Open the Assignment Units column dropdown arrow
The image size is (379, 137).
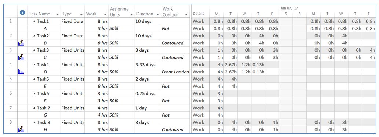tap(131, 15)
